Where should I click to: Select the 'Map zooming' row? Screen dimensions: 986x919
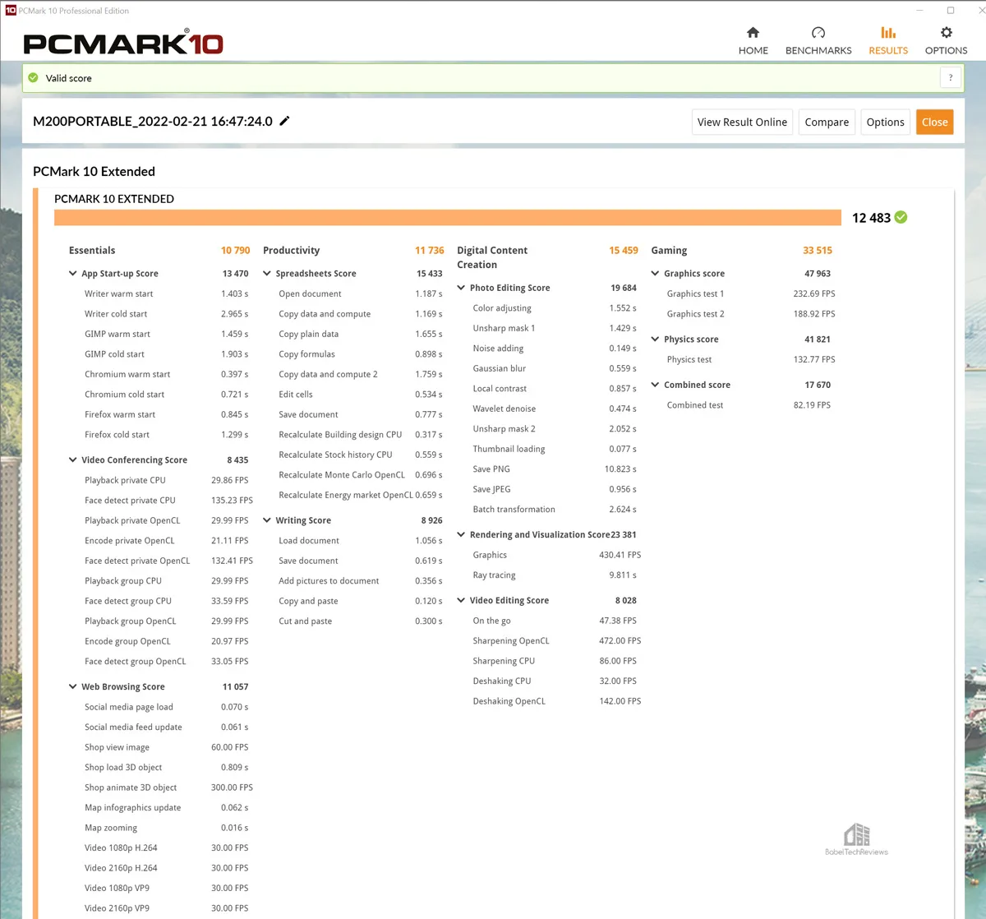pos(166,828)
